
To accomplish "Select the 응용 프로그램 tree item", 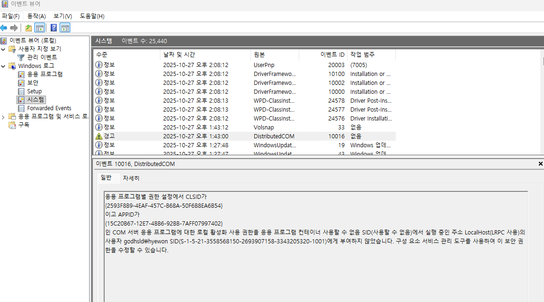I will pos(45,74).
